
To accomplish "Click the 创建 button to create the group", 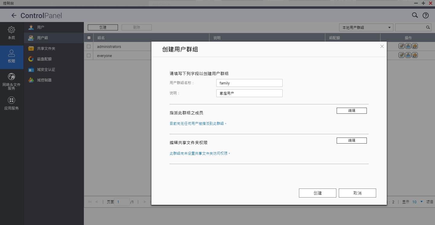I will [x=317, y=193].
